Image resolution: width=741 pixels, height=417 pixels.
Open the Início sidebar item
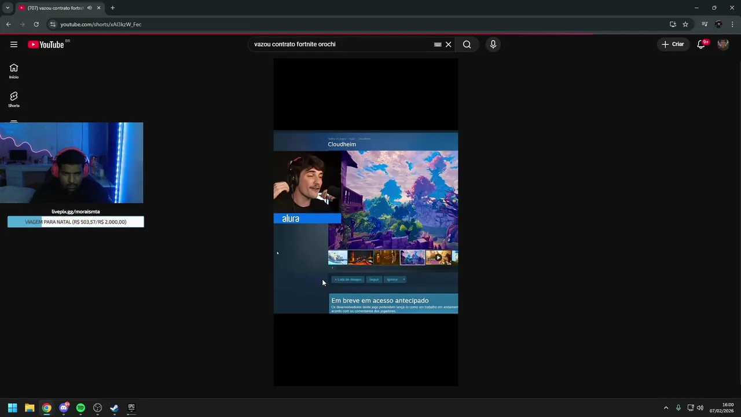pyautogui.click(x=14, y=71)
